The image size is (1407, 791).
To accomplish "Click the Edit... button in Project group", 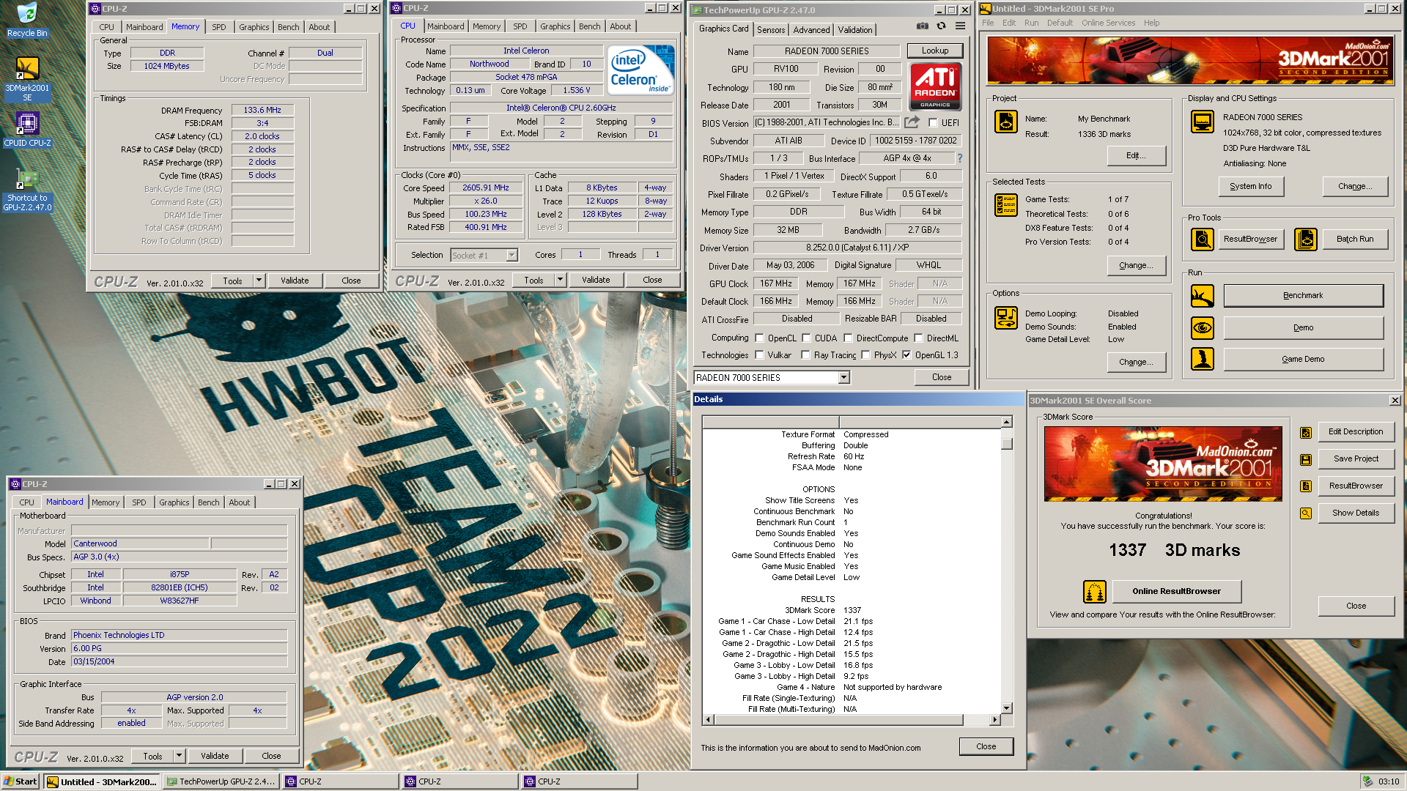I will 1136,155.
